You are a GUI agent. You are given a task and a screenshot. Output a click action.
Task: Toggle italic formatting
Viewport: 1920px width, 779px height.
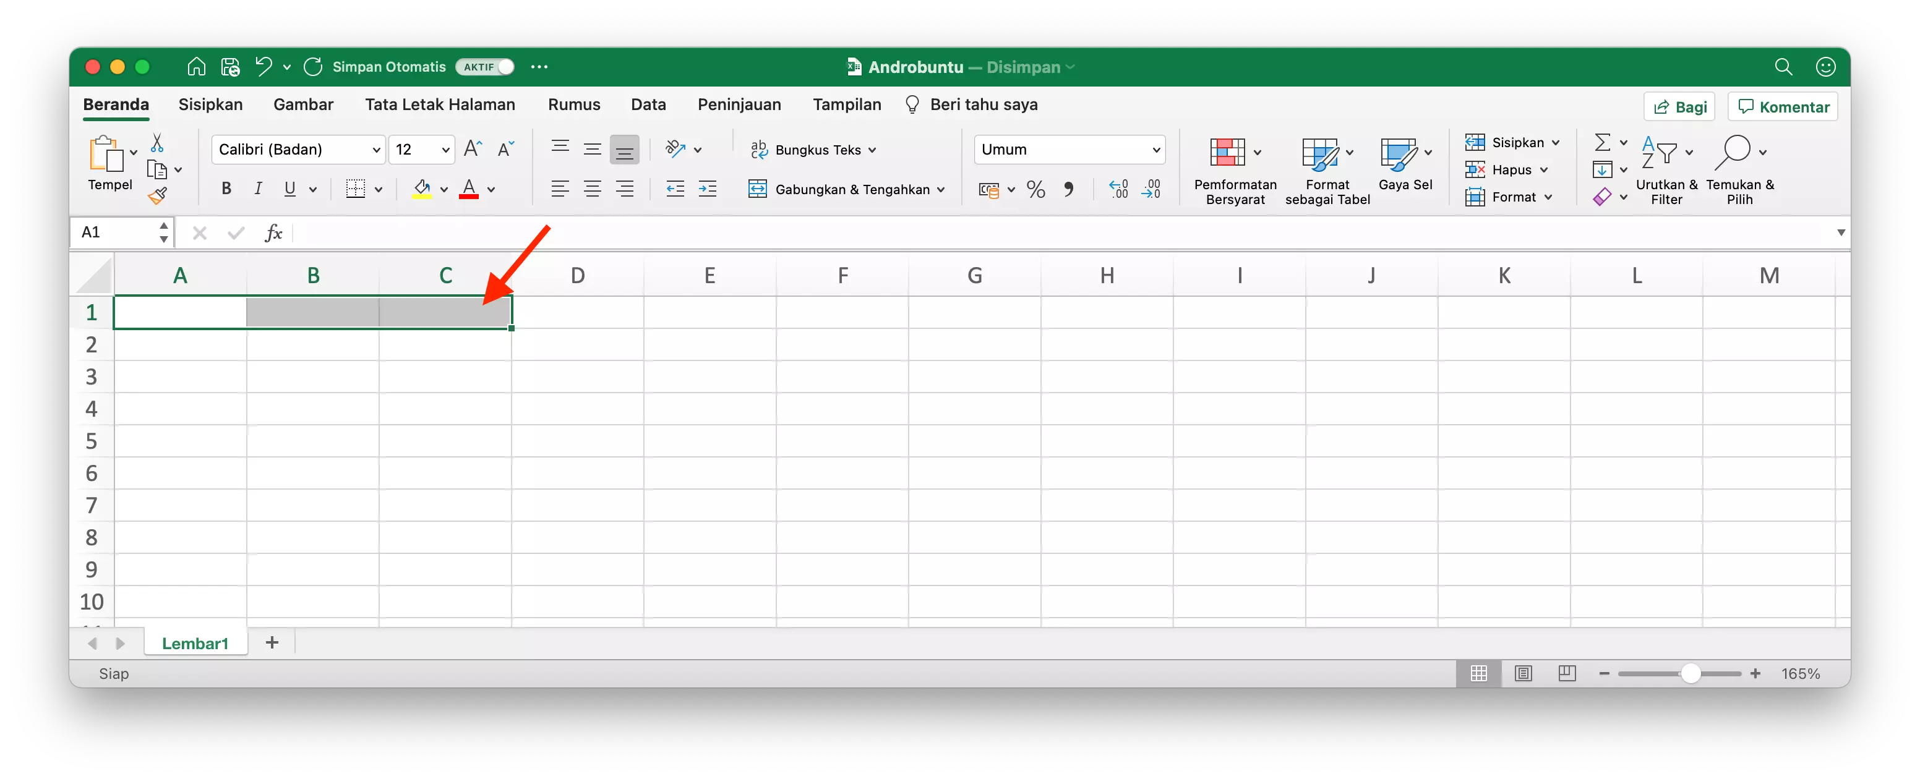coord(258,189)
